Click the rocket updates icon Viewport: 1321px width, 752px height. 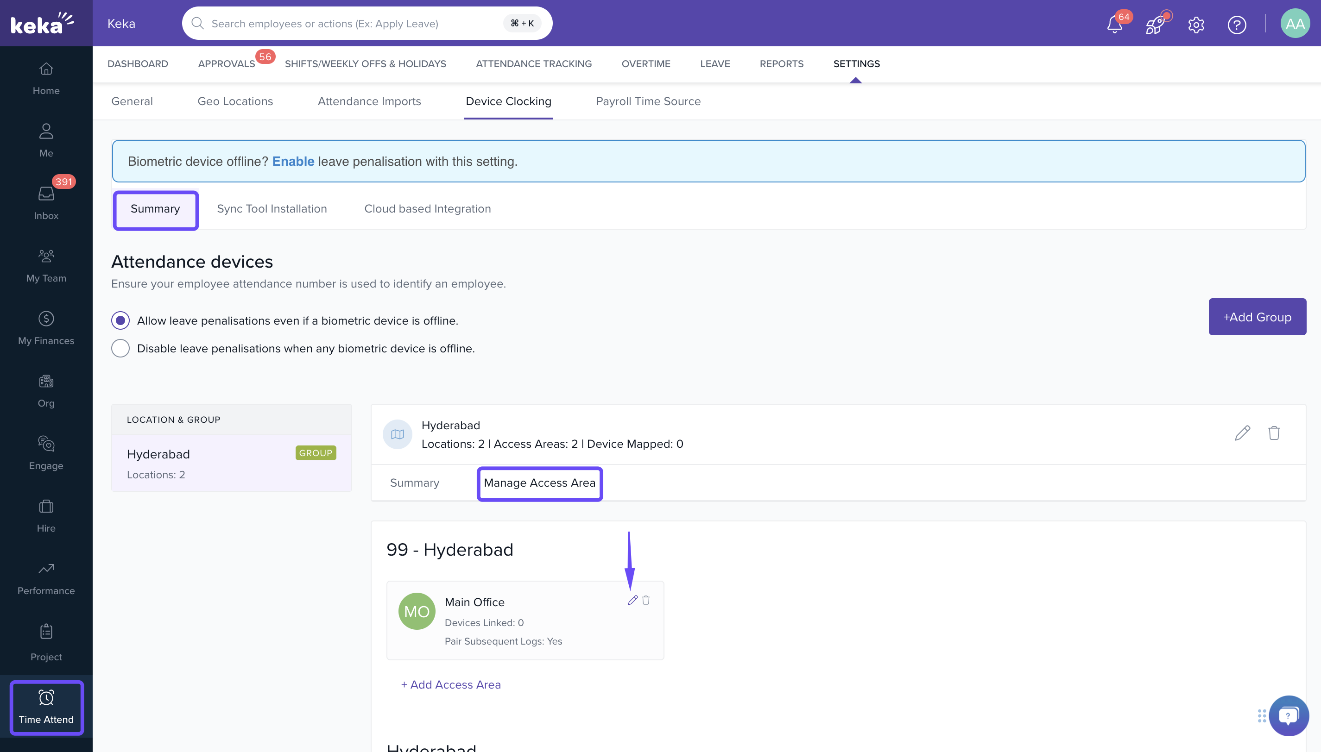coord(1155,24)
